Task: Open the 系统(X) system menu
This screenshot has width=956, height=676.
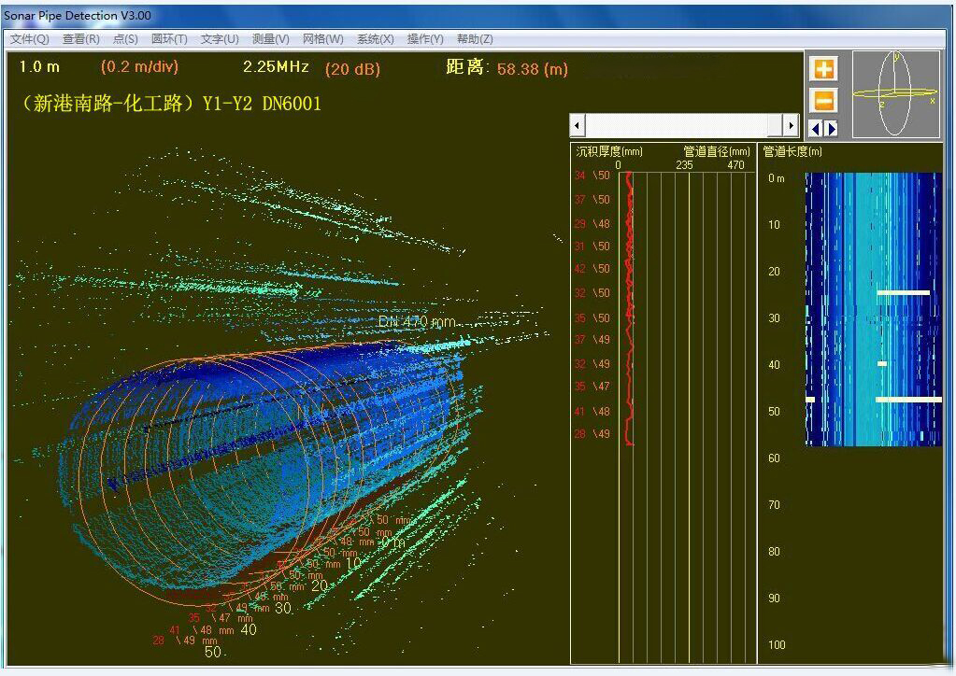Action: point(375,39)
